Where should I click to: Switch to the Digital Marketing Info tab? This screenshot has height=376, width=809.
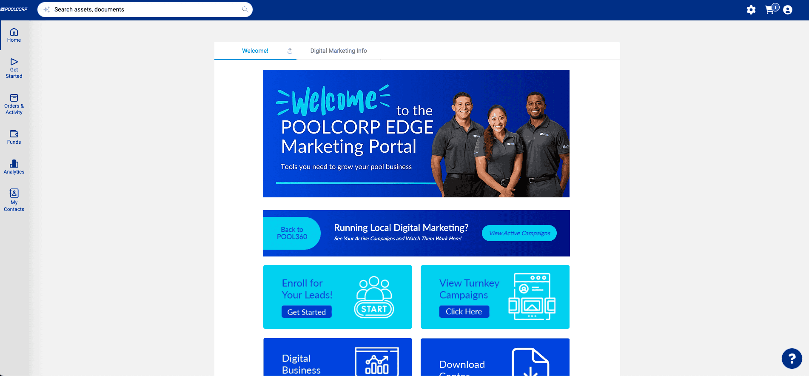[339, 51]
